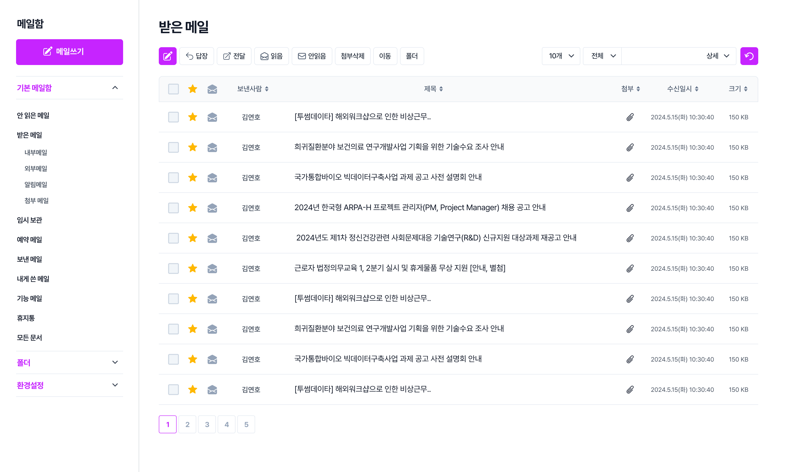This screenshot has height=472, width=785.
Task: Go to page 3 in pagination
Action: click(207, 424)
